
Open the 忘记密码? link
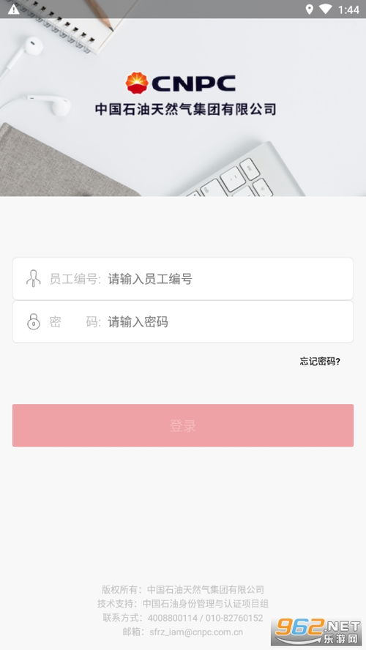point(320,361)
